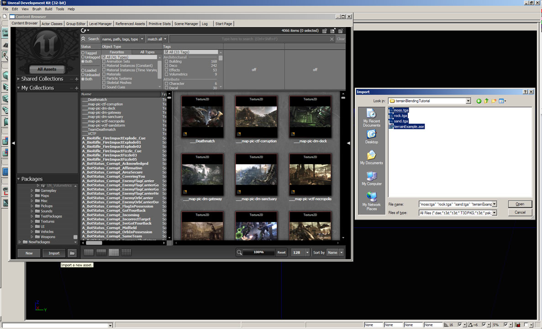Check the Building tag filter

click(x=166, y=61)
